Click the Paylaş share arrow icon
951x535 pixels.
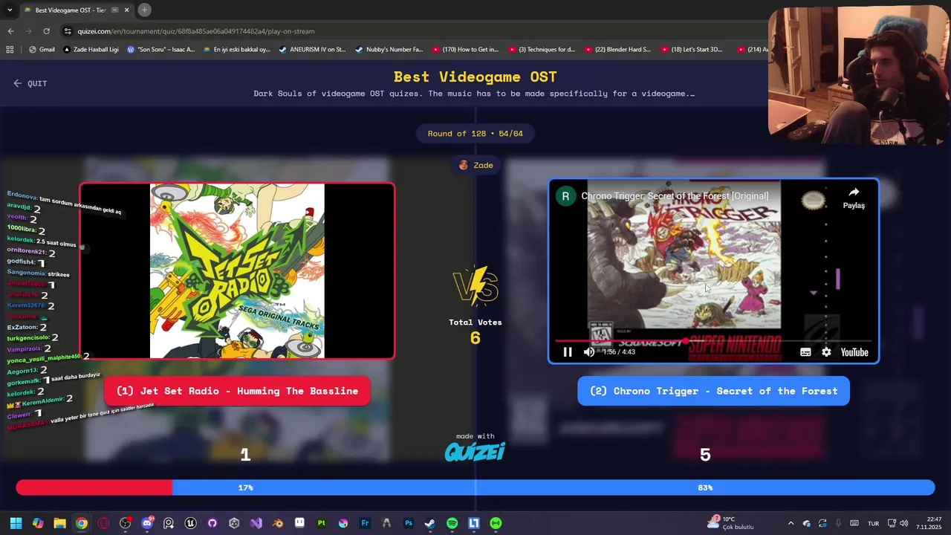tap(854, 192)
